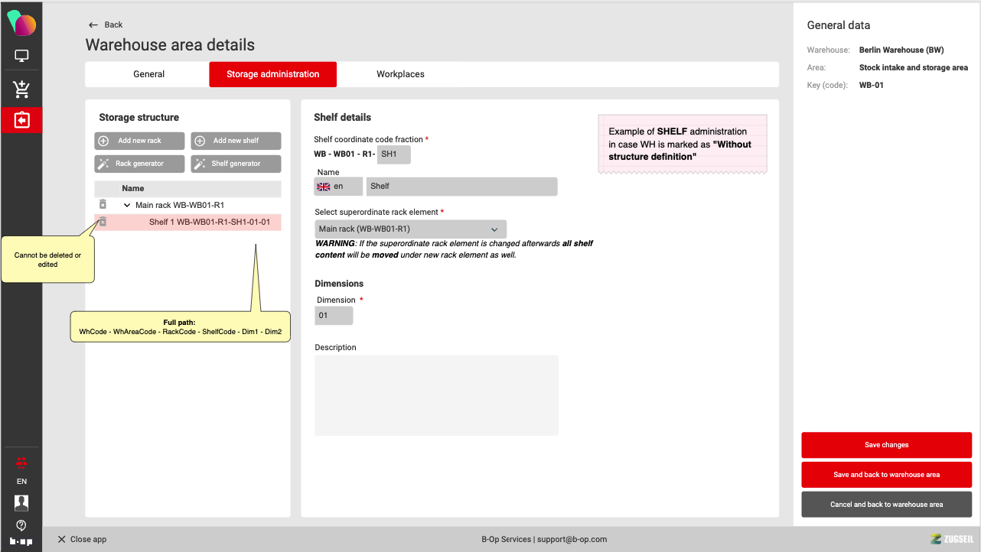Open the superordinate rack element dropdown

coord(410,229)
